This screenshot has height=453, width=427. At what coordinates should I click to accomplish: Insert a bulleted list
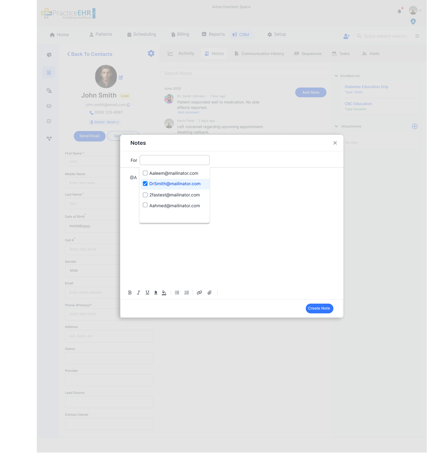pyautogui.click(x=177, y=293)
